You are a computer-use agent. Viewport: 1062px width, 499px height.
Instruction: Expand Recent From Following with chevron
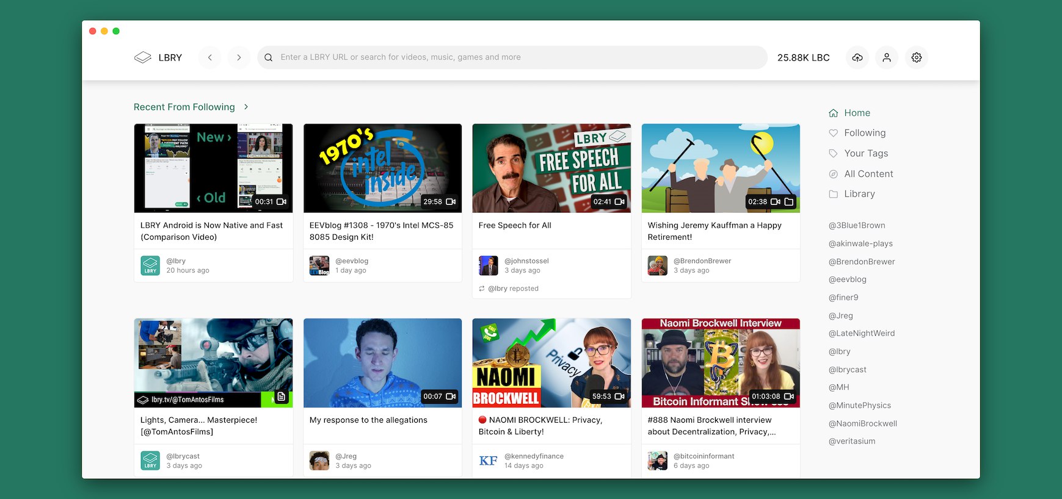[246, 107]
